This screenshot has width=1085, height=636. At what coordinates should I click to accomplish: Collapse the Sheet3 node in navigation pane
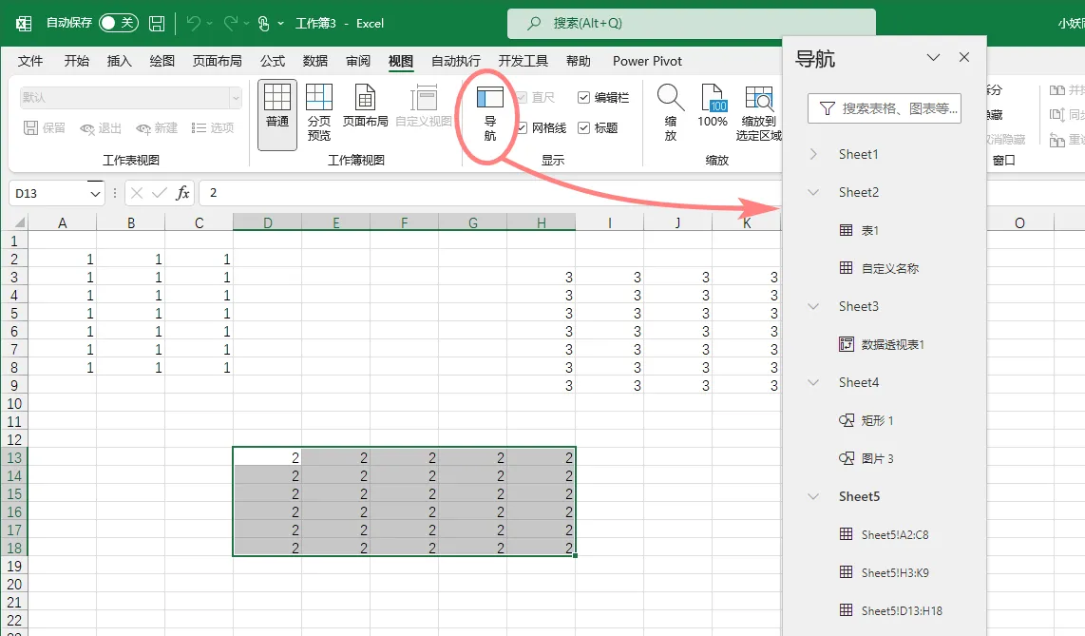813,306
